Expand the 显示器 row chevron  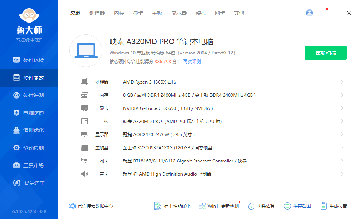pyautogui.click(x=342, y=135)
